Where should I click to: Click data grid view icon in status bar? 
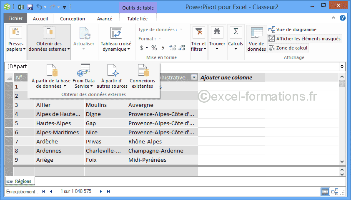click(x=325, y=192)
